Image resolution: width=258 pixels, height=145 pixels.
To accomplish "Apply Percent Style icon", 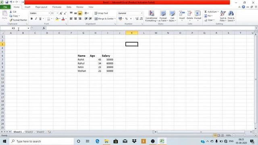I will pos(126,19).
